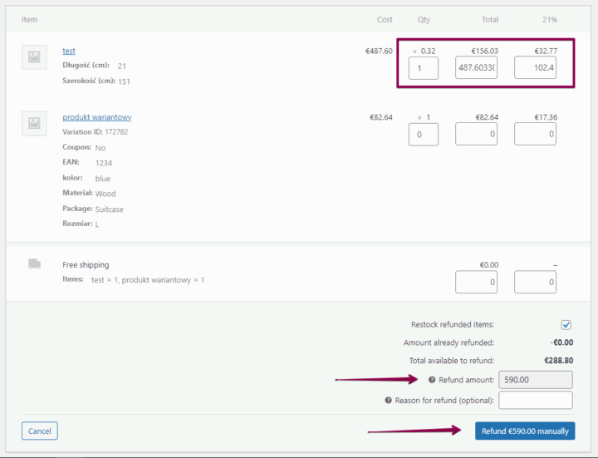Open the test product link
Viewport: 598px width, 458px height.
(x=69, y=51)
